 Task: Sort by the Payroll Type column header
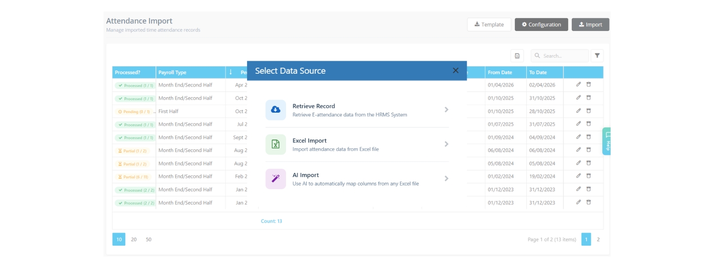click(191, 72)
